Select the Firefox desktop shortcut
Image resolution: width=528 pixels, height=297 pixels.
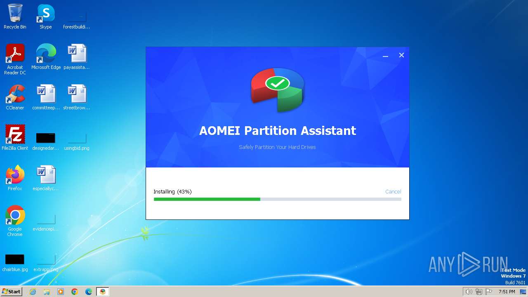tap(15, 178)
